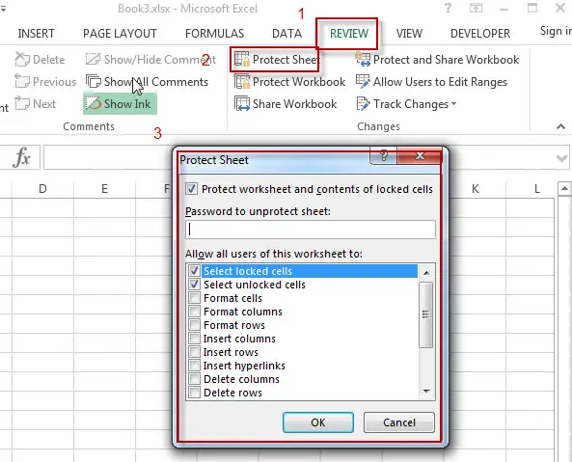Click the Sign in link
572x462 pixels.
556,31
